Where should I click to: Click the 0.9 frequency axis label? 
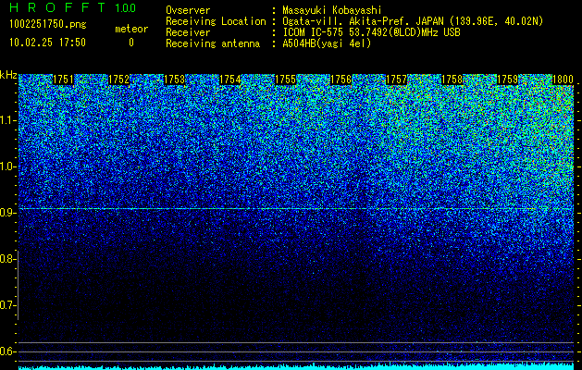pyautogui.click(x=7, y=213)
